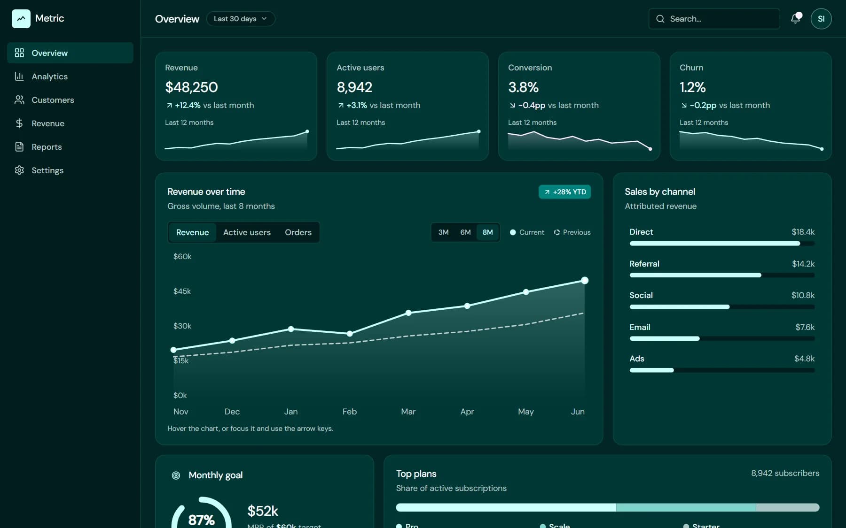
Task: Click the $52k monthly goal value
Action: [263, 511]
